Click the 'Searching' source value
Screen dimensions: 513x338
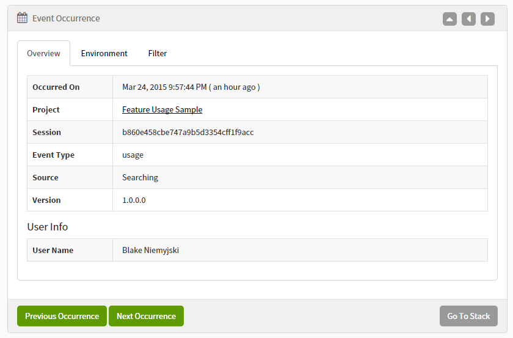(x=140, y=177)
